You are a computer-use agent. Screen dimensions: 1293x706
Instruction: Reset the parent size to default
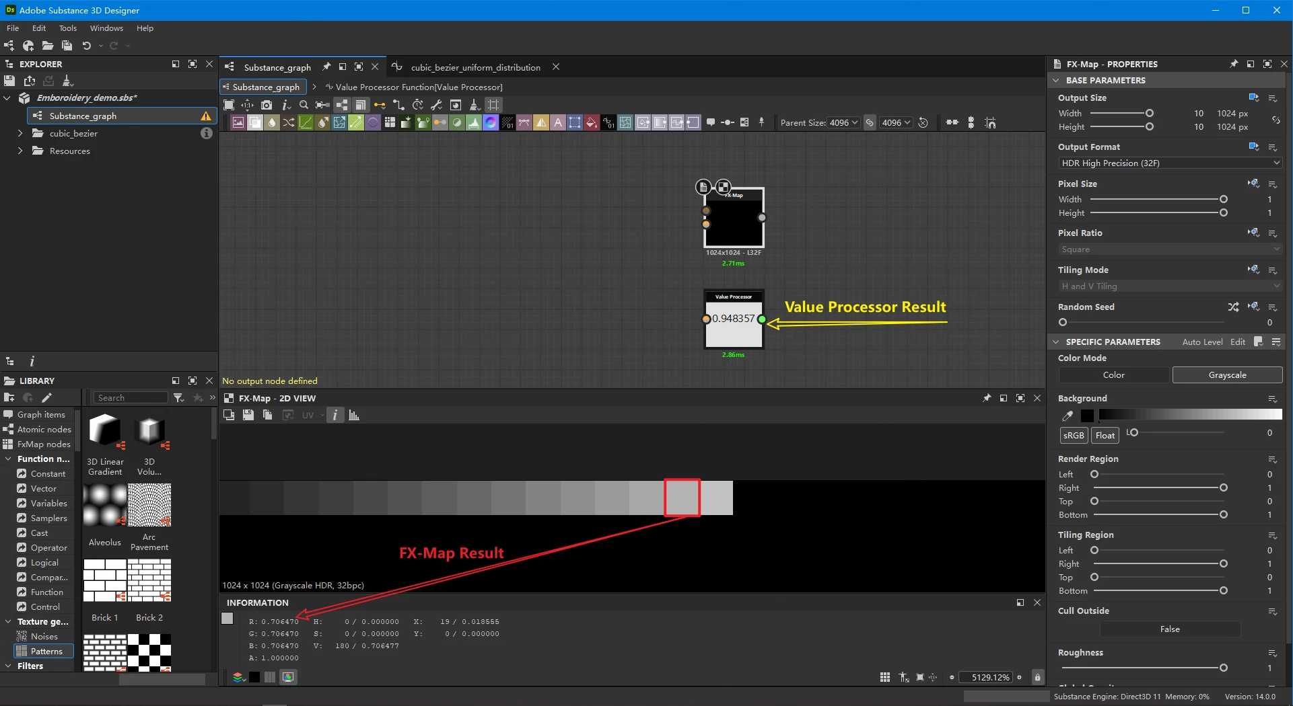click(923, 122)
